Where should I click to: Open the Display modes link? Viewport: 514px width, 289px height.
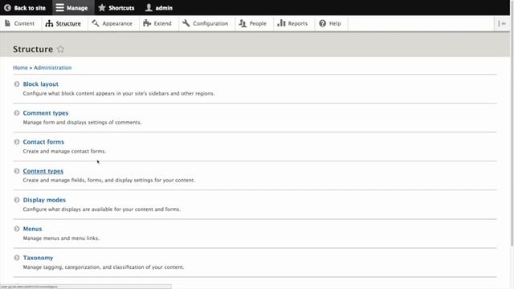(44, 200)
